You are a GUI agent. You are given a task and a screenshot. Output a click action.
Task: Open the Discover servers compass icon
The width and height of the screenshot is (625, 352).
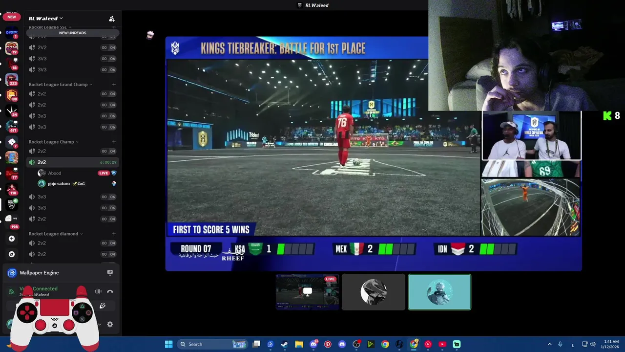(12, 254)
